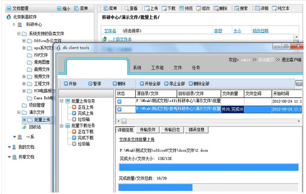Image resolution: width=306 pixels, height=194 pixels.
Task: Click the 纯文本 plain text toolbar button
Action: coord(281,8)
